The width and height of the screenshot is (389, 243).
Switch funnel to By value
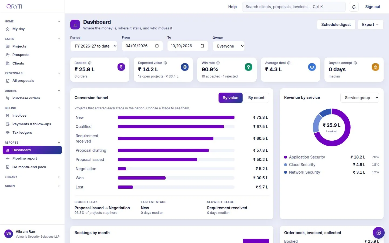pyautogui.click(x=230, y=98)
